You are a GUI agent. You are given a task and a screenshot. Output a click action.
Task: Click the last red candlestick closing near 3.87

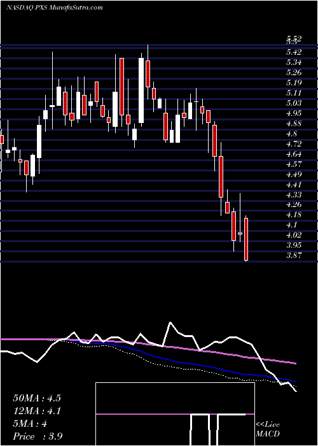click(x=246, y=239)
